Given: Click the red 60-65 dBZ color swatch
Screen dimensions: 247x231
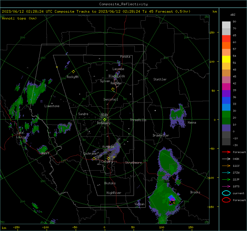Looking at the screenshot, I should (226, 39).
